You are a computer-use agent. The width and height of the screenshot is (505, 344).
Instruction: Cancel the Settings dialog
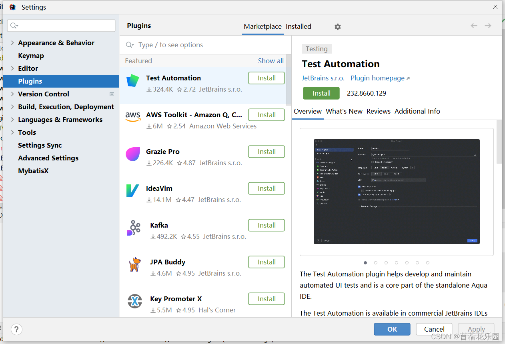[x=434, y=329]
